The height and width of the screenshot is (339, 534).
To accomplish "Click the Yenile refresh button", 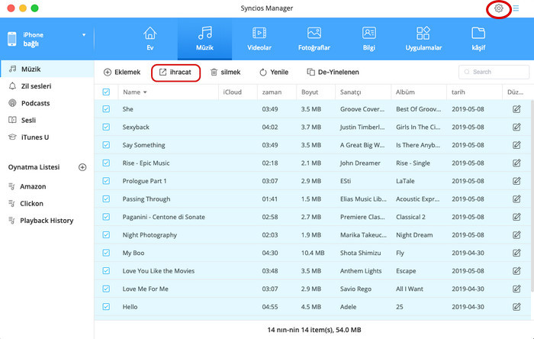I will pyautogui.click(x=274, y=73).
